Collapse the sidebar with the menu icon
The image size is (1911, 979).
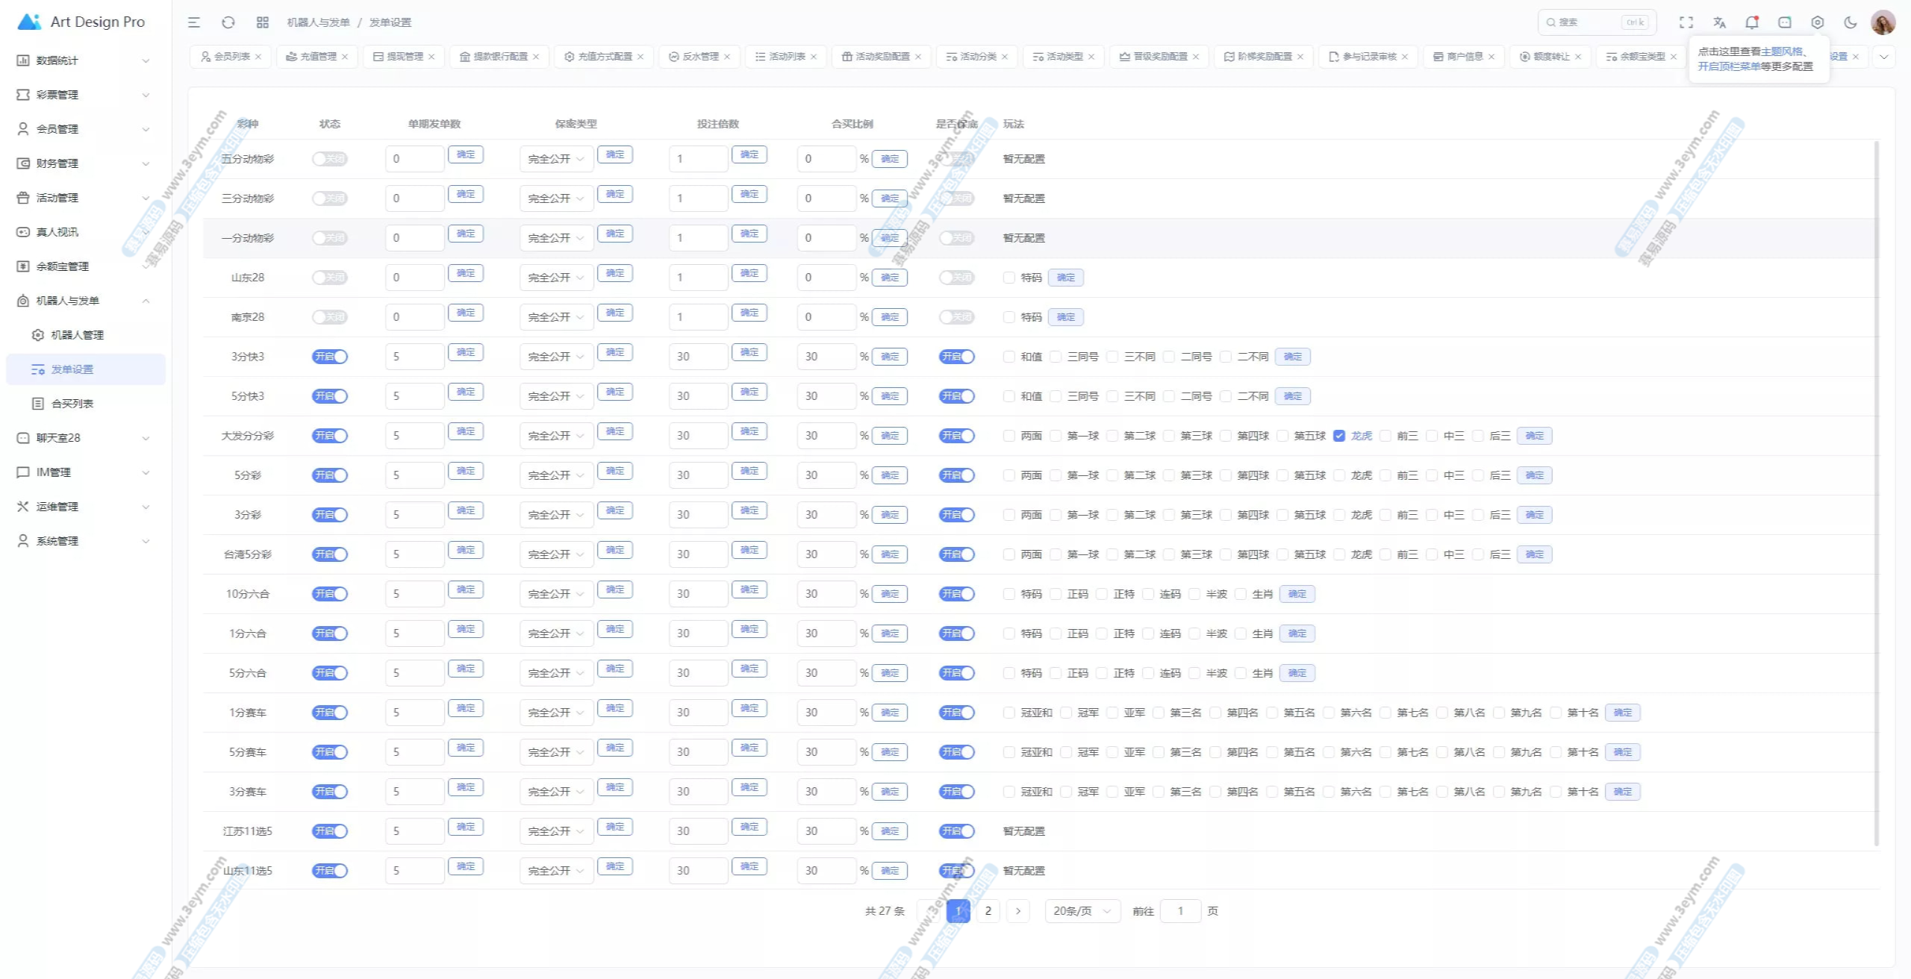[194, 22]
